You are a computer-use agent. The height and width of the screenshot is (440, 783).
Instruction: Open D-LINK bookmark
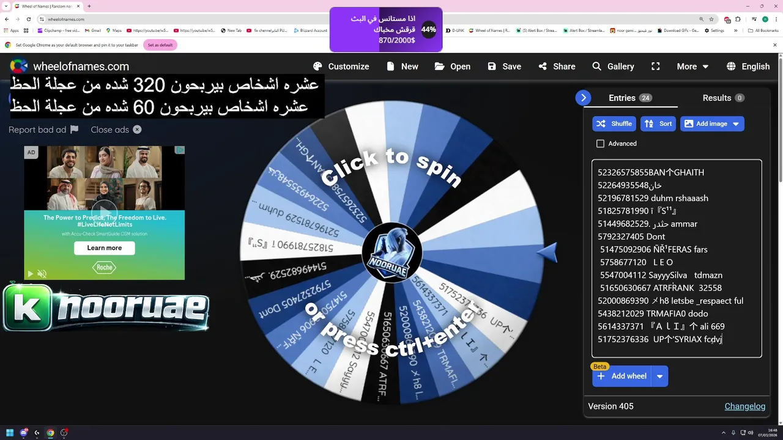tap(455, 31)
